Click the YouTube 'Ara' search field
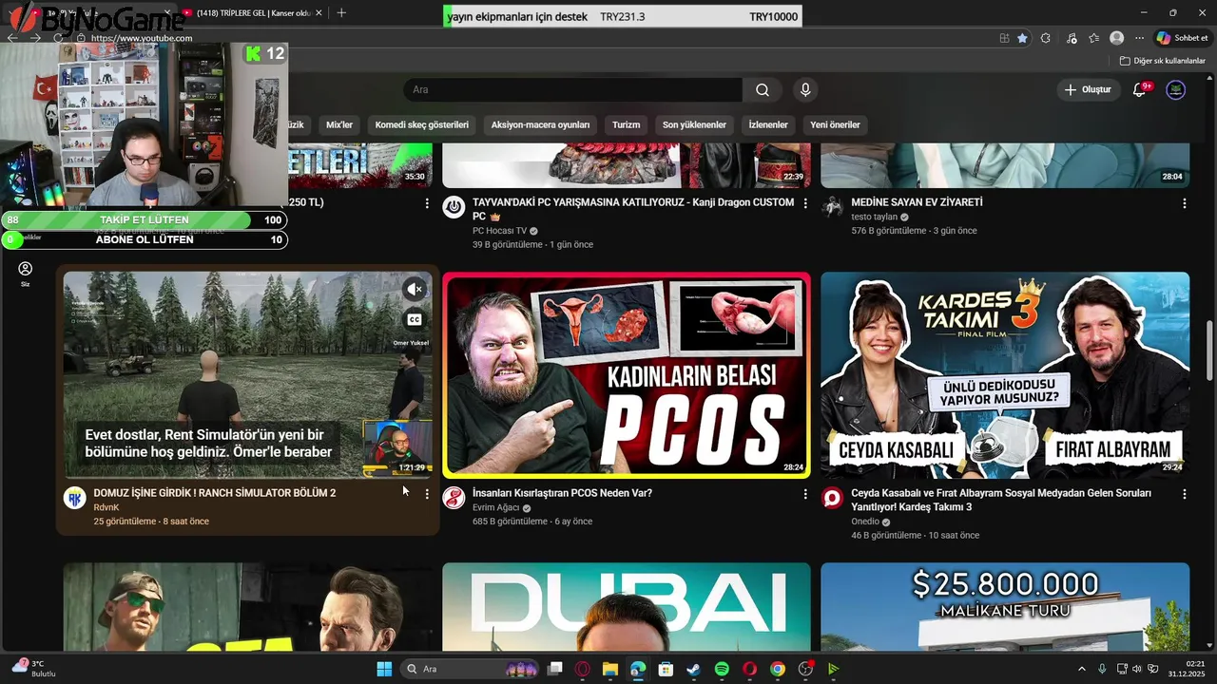 573,90
